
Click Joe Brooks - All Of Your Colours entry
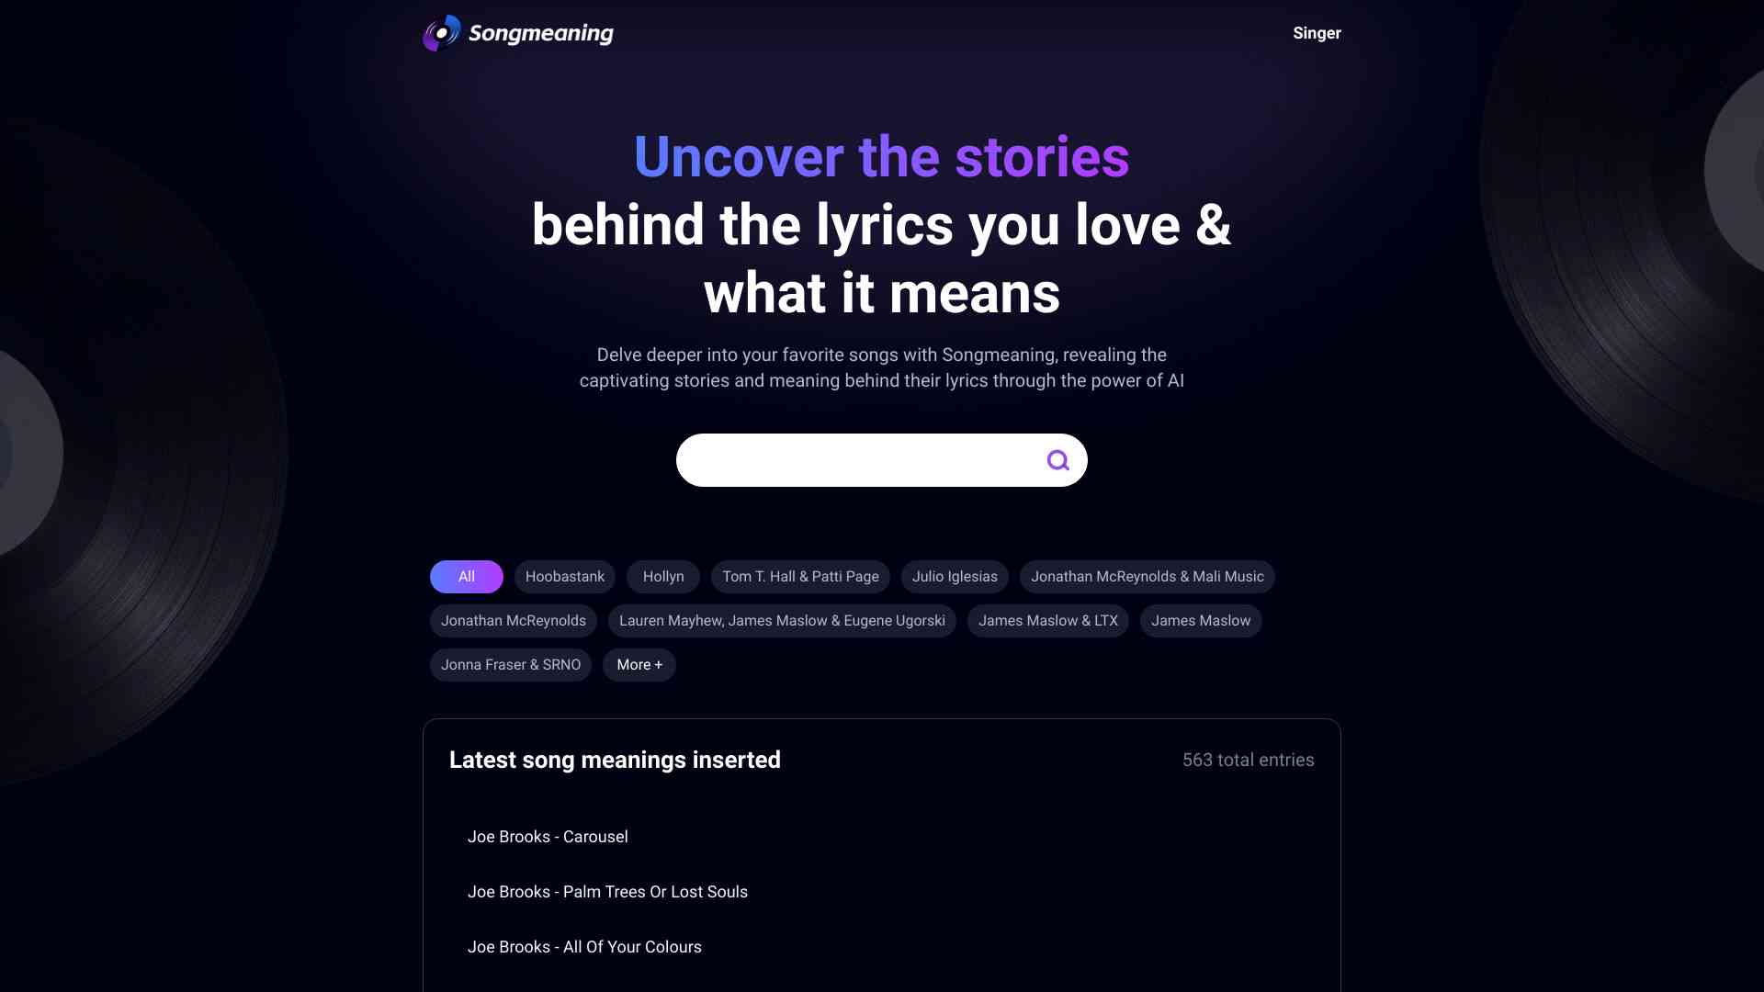click(584, 947)
